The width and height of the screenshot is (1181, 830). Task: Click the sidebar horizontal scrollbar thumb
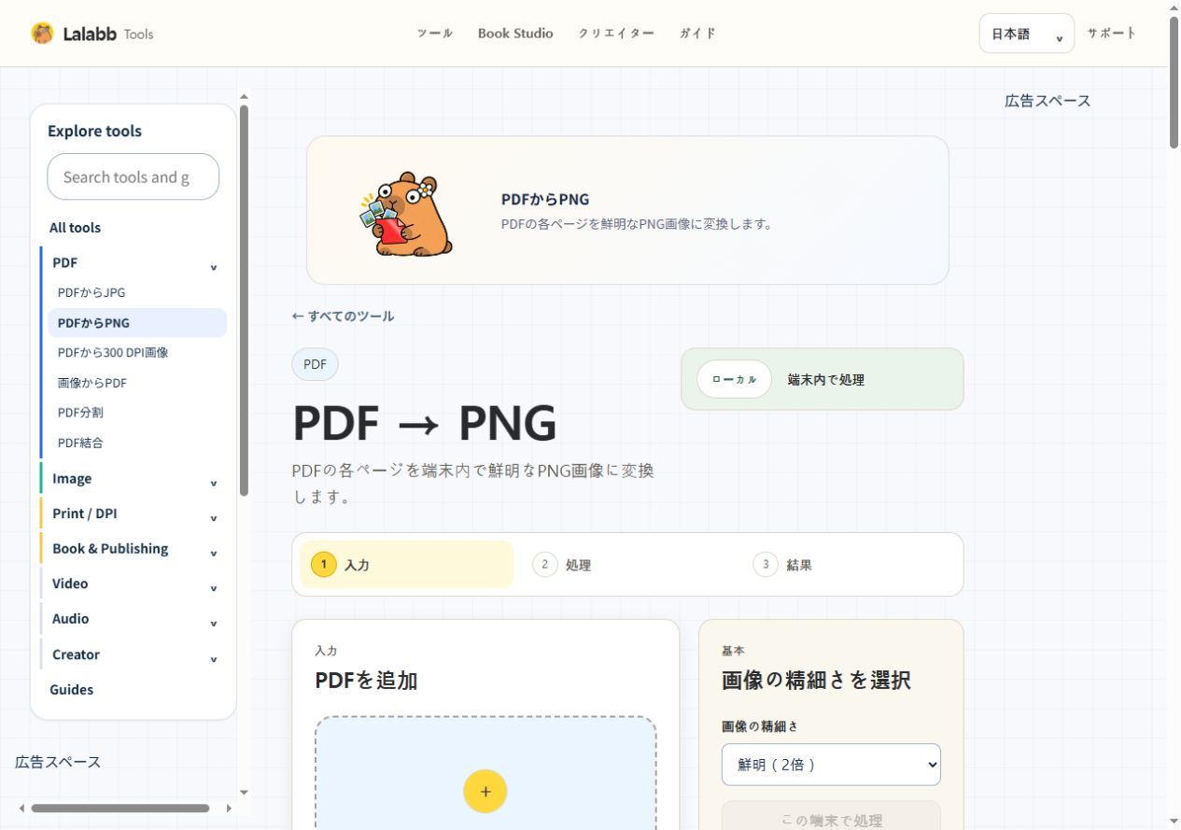click(x=120, y=809)
